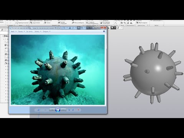Select the pencil line icon in ribbon
This screenshot has width=184, height=138.
pyautogui.click(x=115, y=23)
